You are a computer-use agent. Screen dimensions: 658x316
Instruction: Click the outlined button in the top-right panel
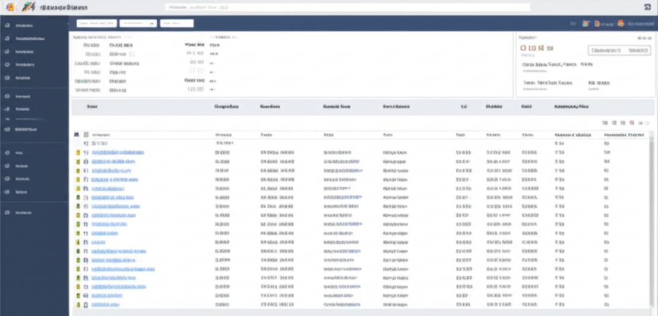[619, 51]
